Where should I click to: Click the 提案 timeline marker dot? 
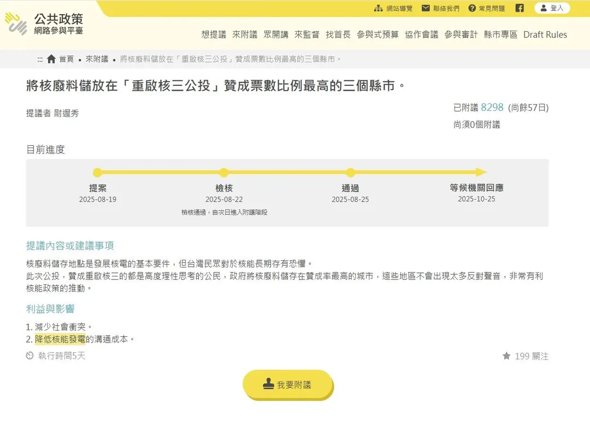coord(97,172)
